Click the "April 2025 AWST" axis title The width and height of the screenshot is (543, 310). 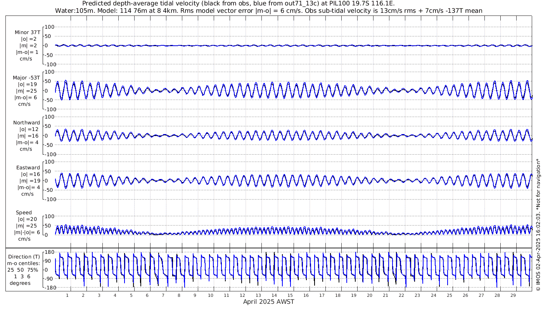[x=269, y=301]
